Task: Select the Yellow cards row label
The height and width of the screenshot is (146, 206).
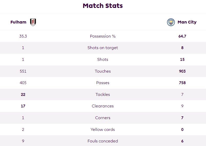Action: click(103, 129)
